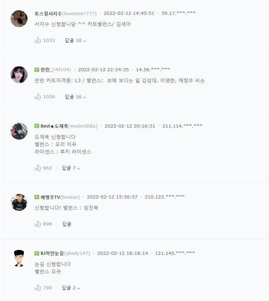The width and height of the screenshot is (269, 301).
Task: Click the profile photo of 토스걸서지수
Action: coord(19,19)
